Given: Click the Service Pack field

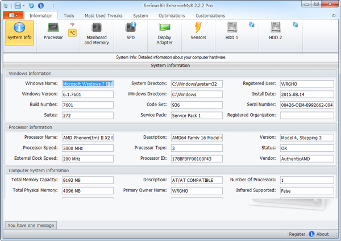Looking at the screenshot, I should pyautogui.click(x=197, y=115).
